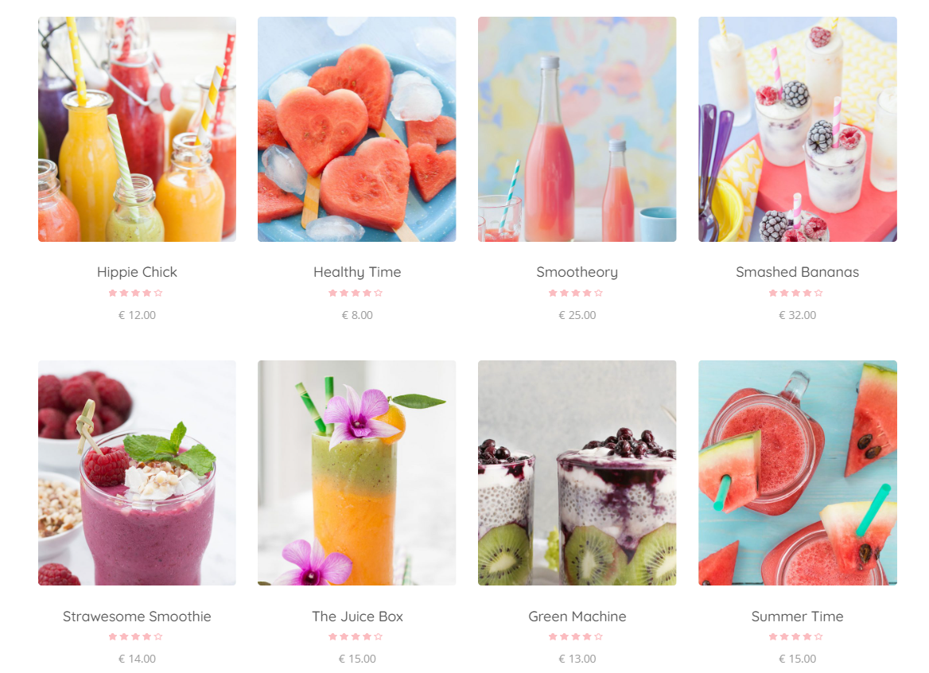The width and height of the screenshot is (929, 673).
Task: Select The Juice Box title
Action: [x=357, y=617]
